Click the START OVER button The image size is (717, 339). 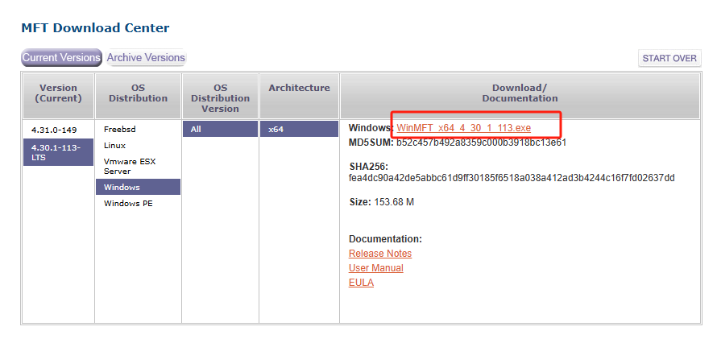click(669, 58)
